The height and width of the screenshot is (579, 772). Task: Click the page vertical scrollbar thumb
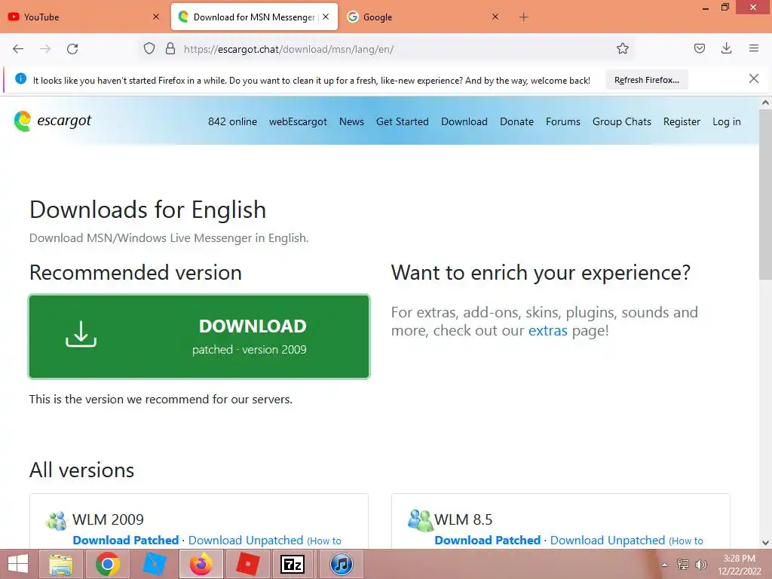coord(765,195)
